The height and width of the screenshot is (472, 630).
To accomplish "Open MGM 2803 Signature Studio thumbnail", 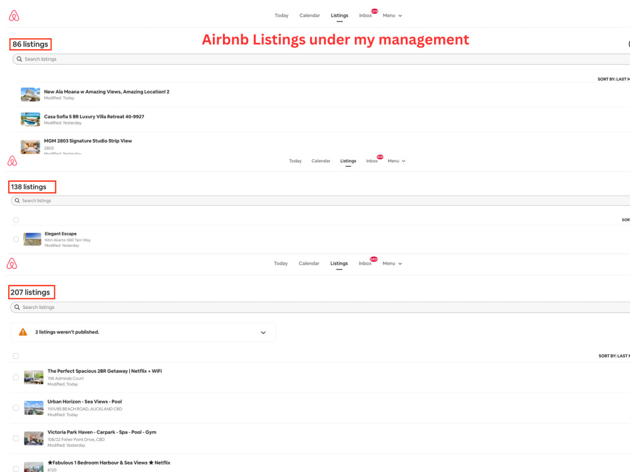I will (x=30, y=147).
